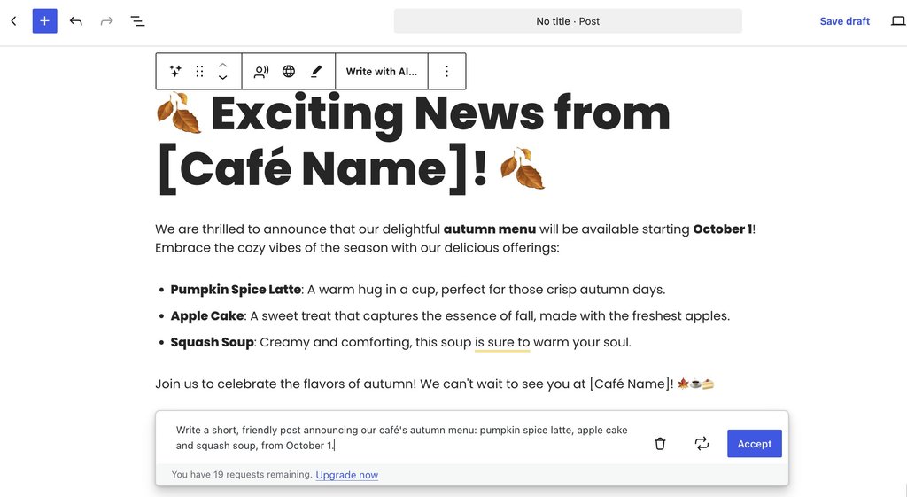Screen dimensions: 907x497
Task: Focus the AI prompt text field
Action: 402,438
